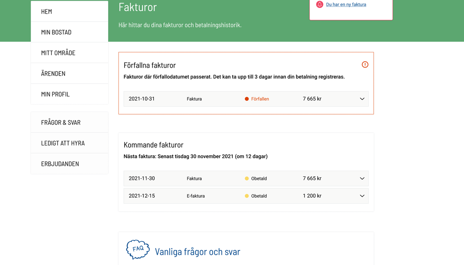Viewport: 464px width, 265px height.
Task: Click the FAQ speech bubble icon
Action: 138,249
